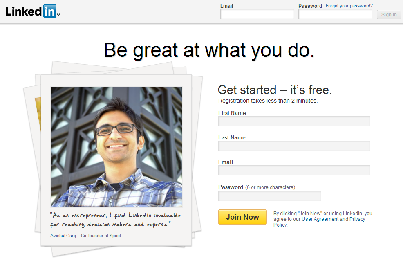This screenshot has height=263, width=403.
Task: Click the 'Co-founder at Spool' caption
Action: click(101, 236)
